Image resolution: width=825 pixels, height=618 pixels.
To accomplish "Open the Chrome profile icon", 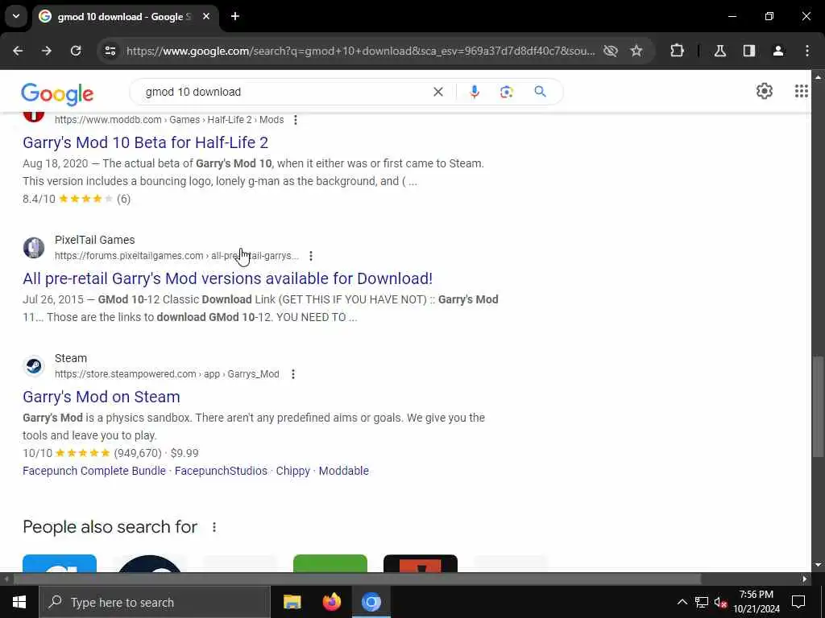I will [x=778, y=51].
